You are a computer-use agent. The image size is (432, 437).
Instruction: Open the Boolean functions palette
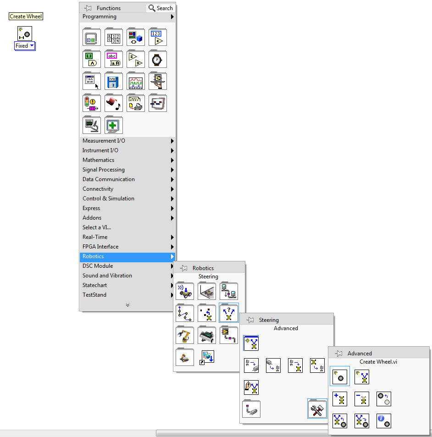point(91,59)
